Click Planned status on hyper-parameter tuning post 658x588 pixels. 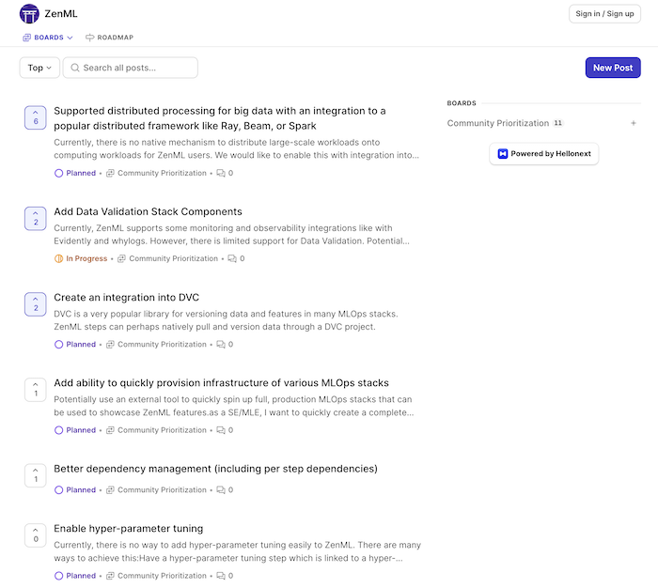tap(75, 576)
